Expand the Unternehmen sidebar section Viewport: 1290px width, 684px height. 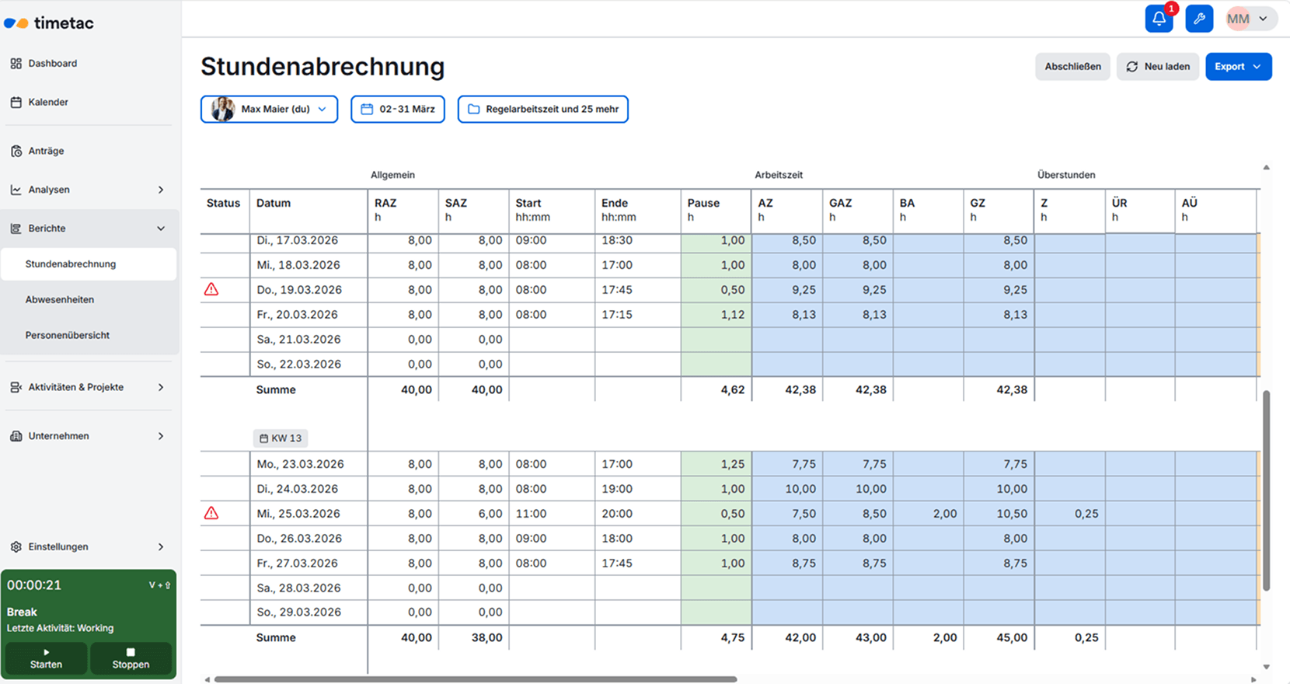click(x=161, y=436)
